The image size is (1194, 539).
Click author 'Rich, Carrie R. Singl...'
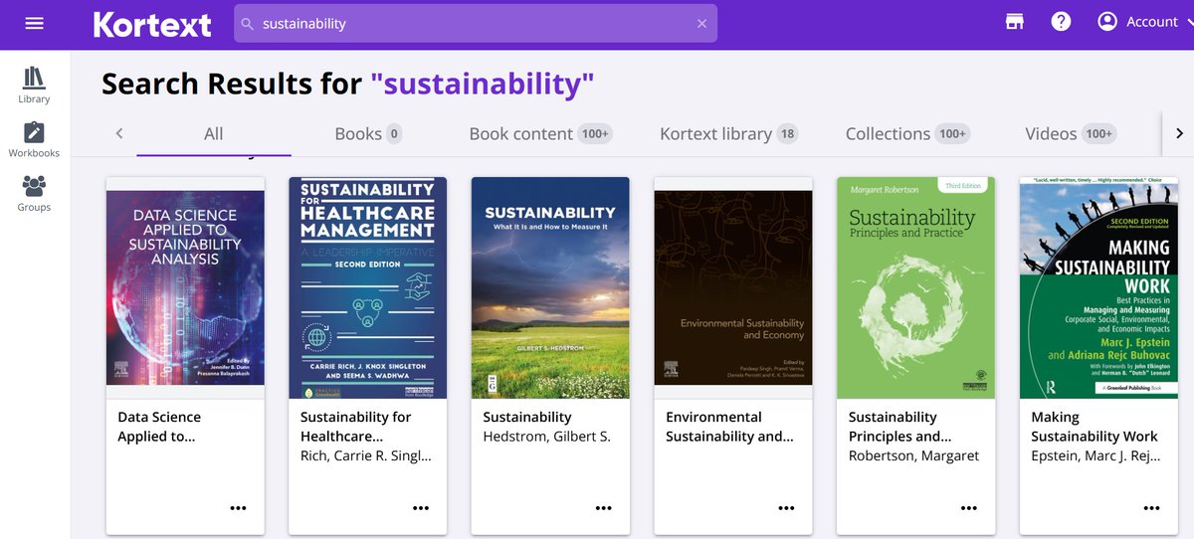(x=366, y=455)
